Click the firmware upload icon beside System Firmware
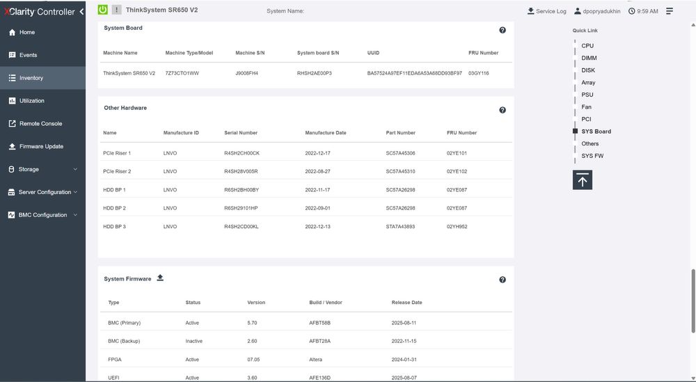This screenshot has width=696, height=382. (160, 278)
